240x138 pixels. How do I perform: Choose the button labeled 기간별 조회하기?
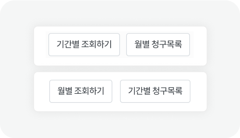(x=84, y=45)
